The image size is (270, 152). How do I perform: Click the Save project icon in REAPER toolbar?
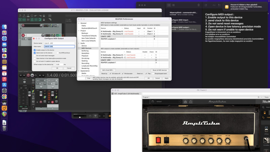tap(28, 16)
